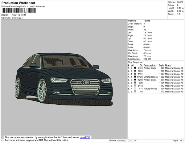Click the machine name 'Tajima'
The height and width of the screenshot is (143, 185).
click(147, 21)
